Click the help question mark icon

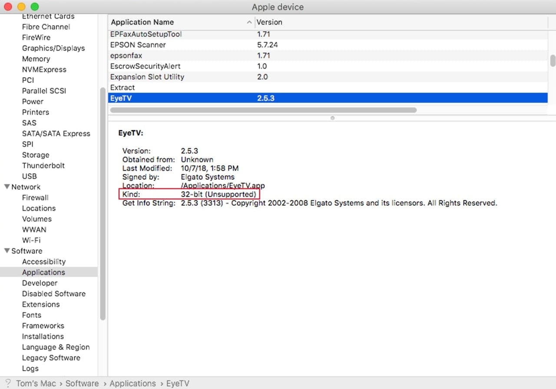click(7, 383)
